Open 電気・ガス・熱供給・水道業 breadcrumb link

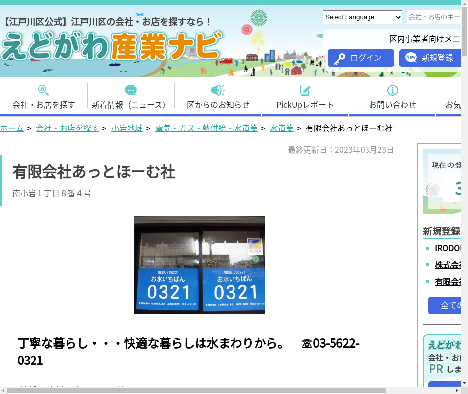click(206, 128)
